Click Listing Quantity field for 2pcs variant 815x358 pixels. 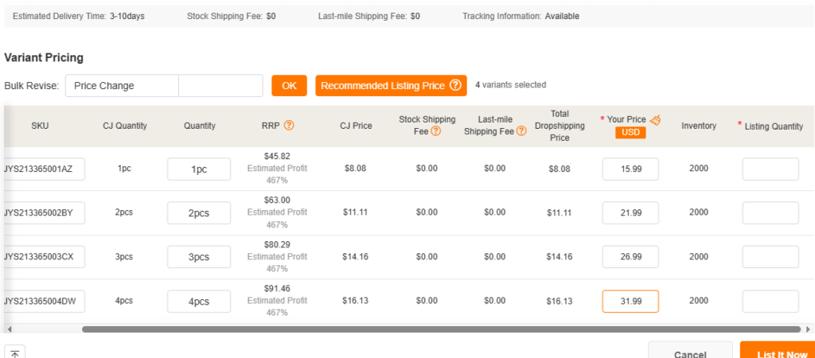[x=770, y=213]
